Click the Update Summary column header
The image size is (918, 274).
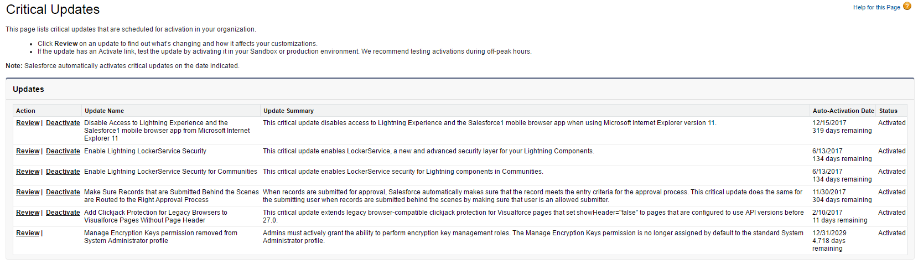pyautogui.click(x=288, y=111)
